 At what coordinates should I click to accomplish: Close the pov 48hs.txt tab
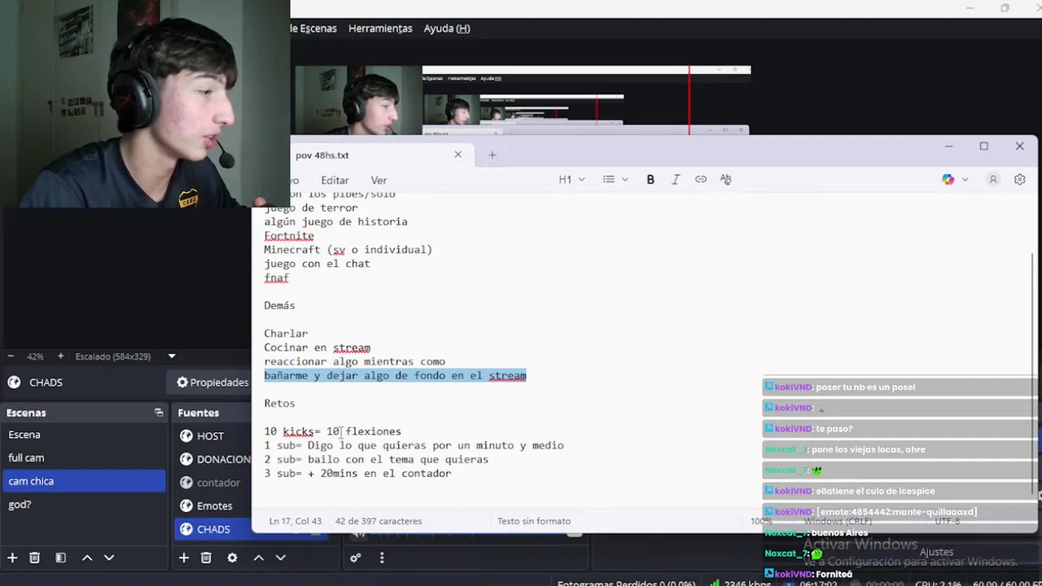click(458, 155)
